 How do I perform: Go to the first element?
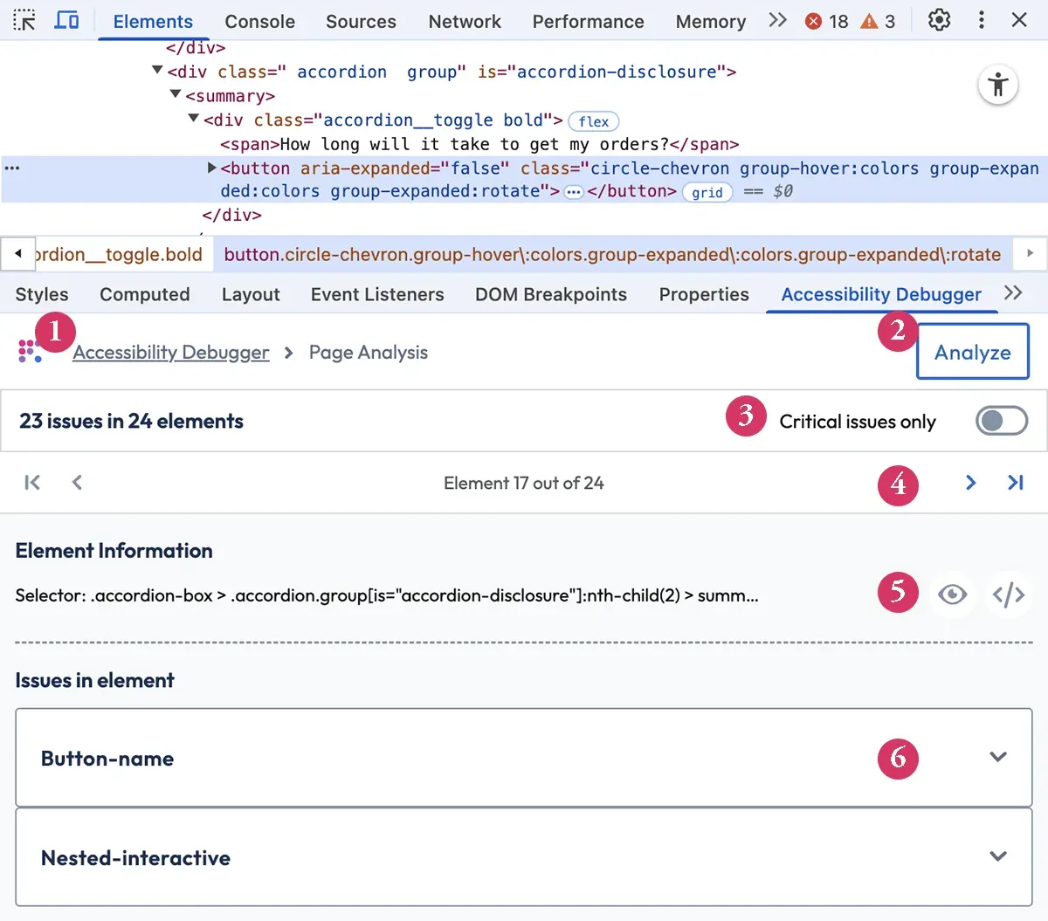[x=32, y=482]
